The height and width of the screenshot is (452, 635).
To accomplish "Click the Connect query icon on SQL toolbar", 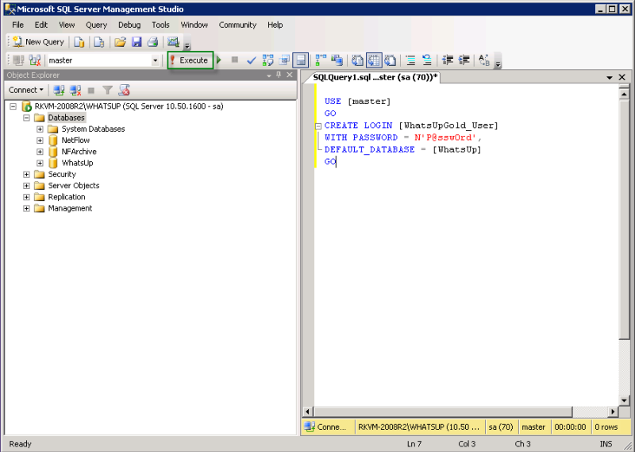I will [18, 60].
